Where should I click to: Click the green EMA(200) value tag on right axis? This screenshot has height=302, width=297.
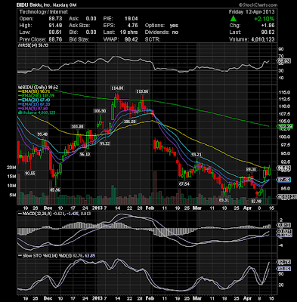pos(285,127)
